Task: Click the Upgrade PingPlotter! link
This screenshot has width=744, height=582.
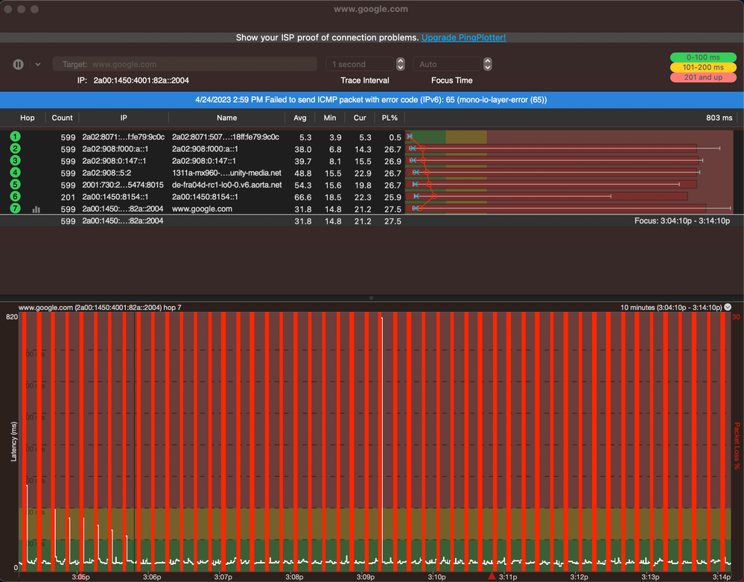Action: tap(463, 37)
